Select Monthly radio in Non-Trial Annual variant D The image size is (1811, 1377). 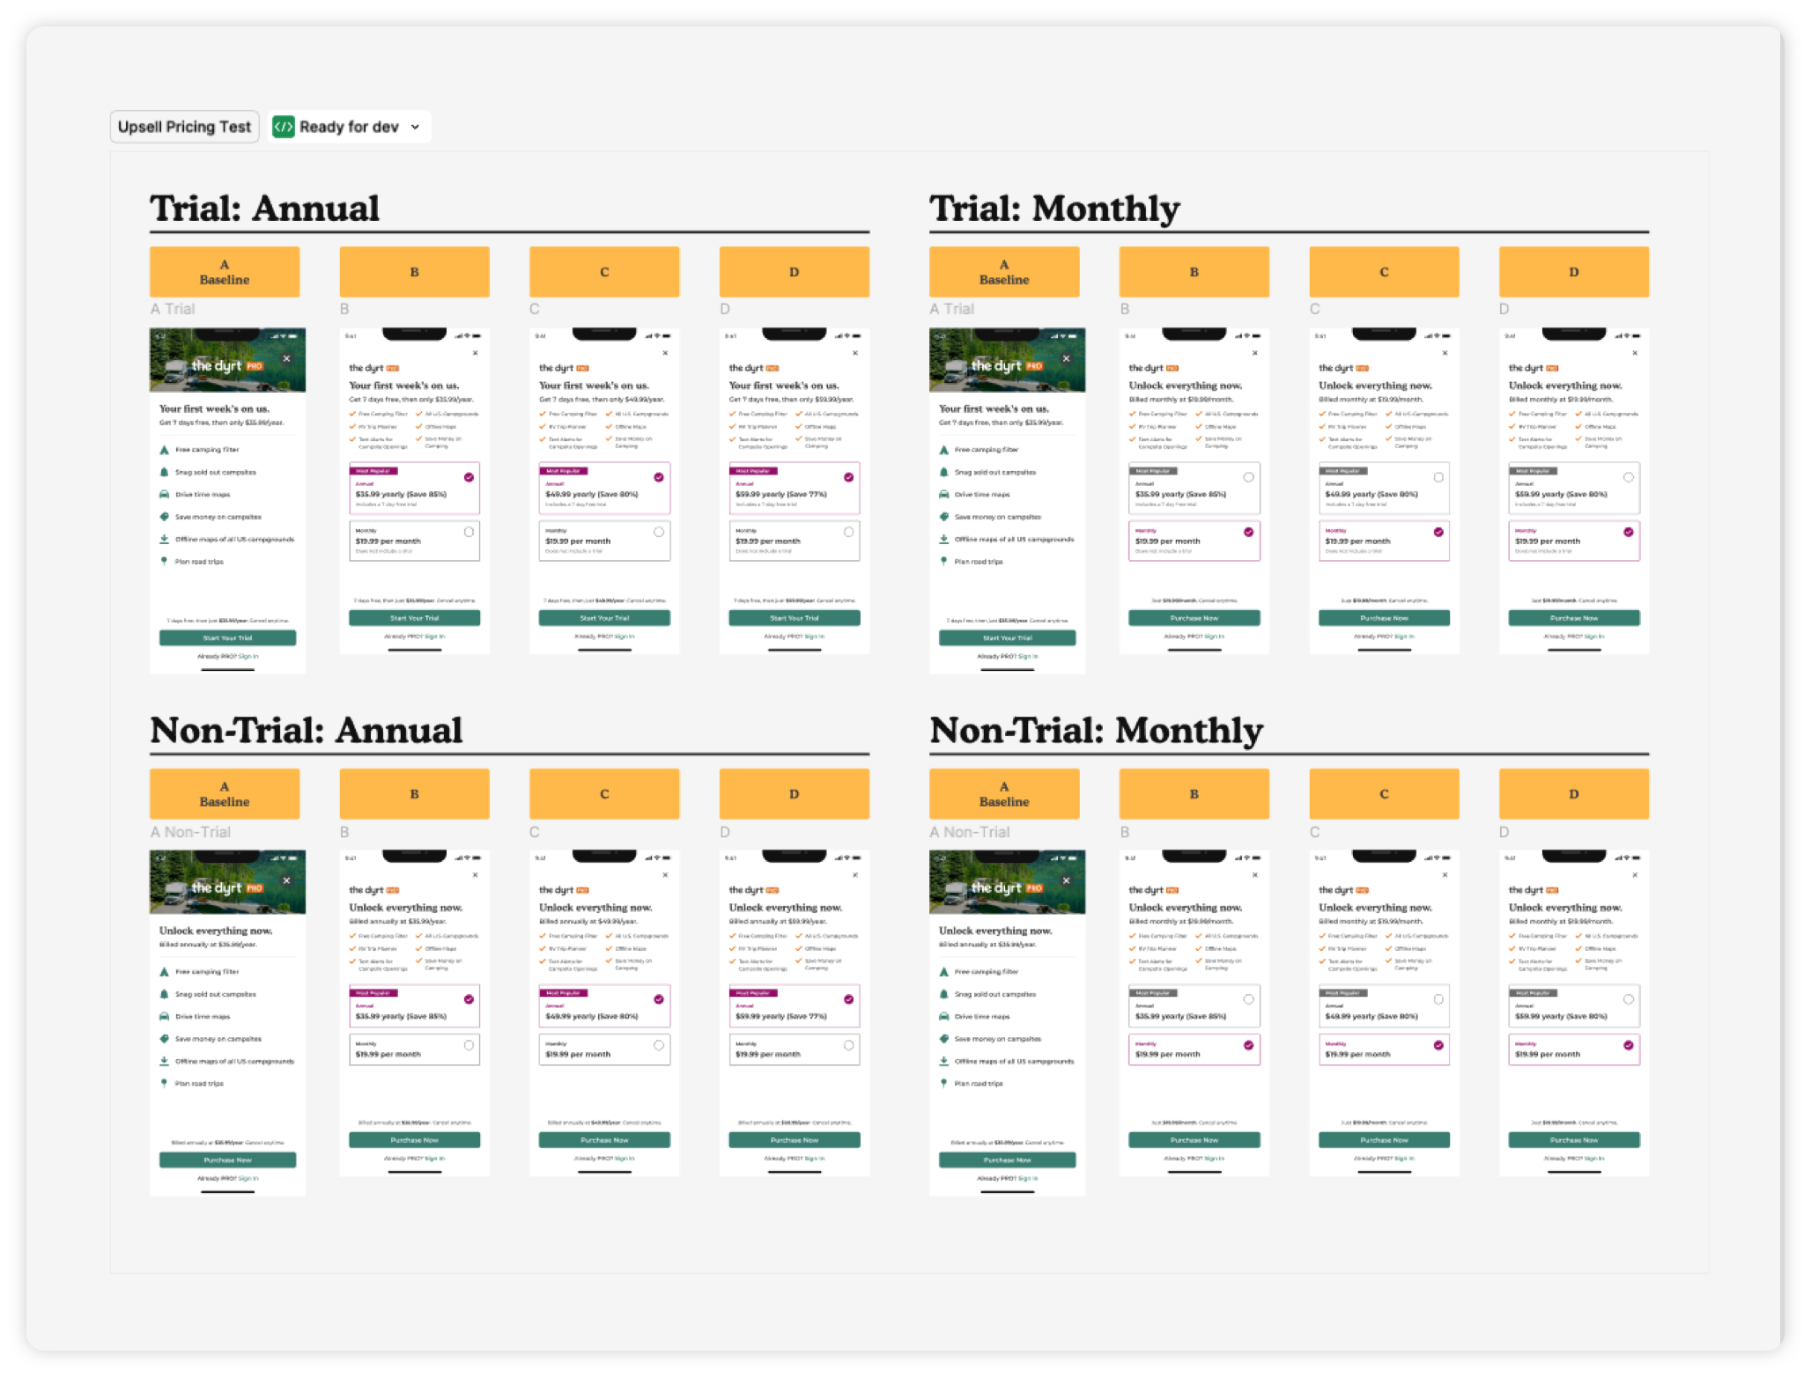coord(848,1045)
